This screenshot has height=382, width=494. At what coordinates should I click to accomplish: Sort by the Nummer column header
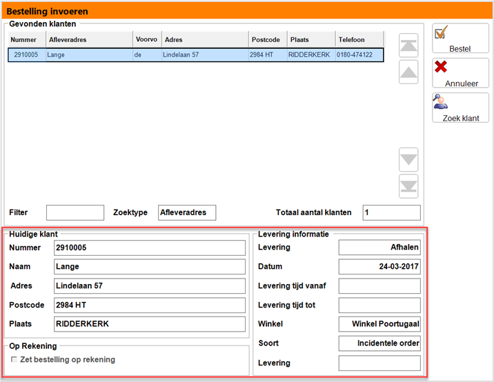pyautogui.click(x=27, y=40)
